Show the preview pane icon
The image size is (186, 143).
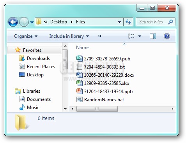tap(153, 36)
